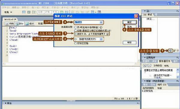Open the 帮助(H) menu
The width and height of the screenshot is (180, 109).
click(x=95, y=7)
